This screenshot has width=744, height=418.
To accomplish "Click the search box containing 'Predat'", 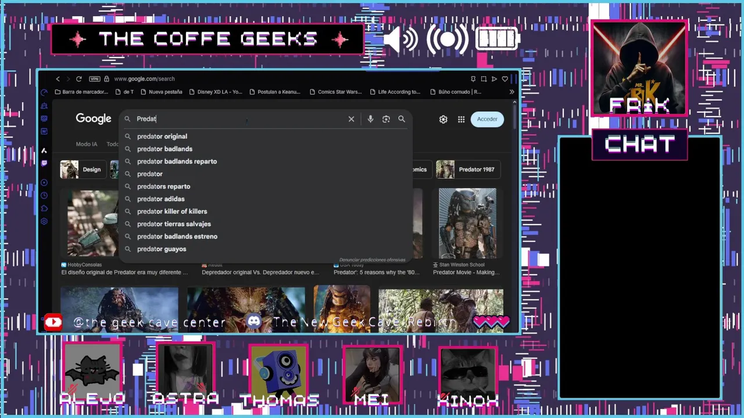I will pyautogui.click(x=238, y=119).
